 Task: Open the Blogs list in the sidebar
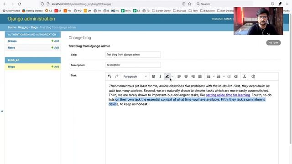click(11, 67)
